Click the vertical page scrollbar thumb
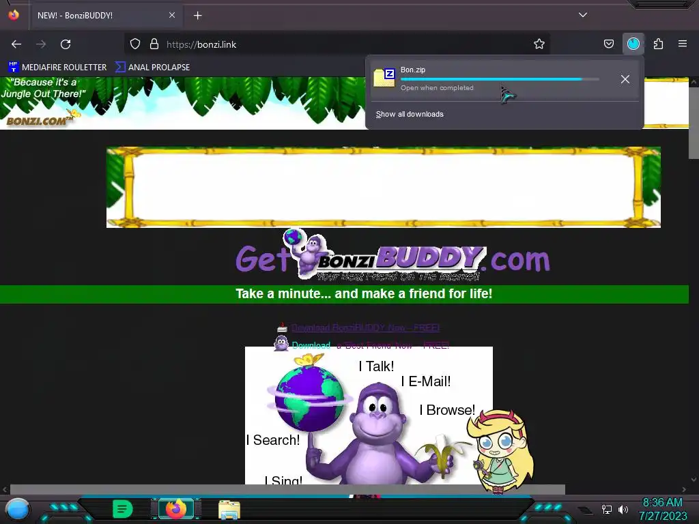This screenshot has width=699, height=524. (x=694, y=123)
